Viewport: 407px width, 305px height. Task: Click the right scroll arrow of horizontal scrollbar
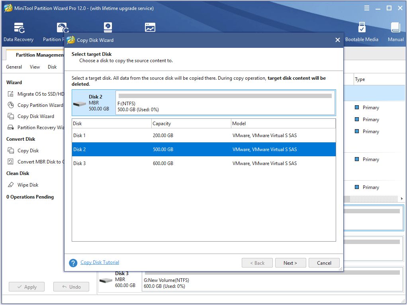click(401, 199)
